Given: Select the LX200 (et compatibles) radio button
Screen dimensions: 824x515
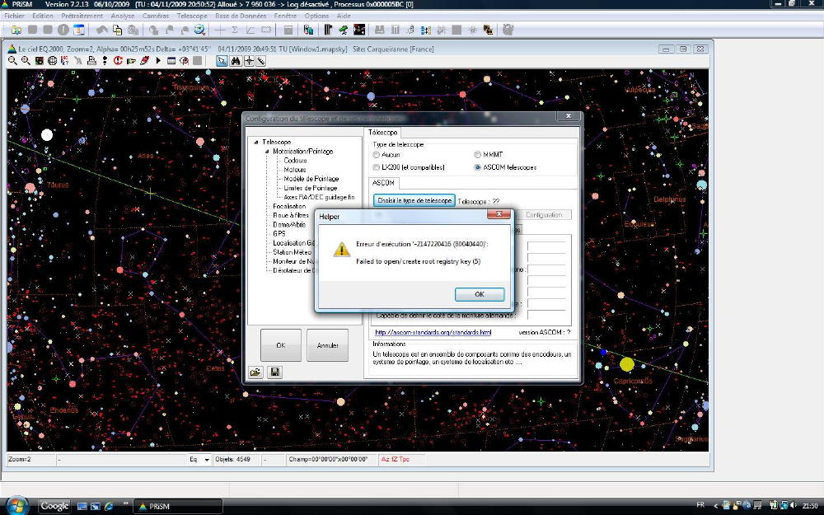Looking at the screenshot, I should pos(377,167).
